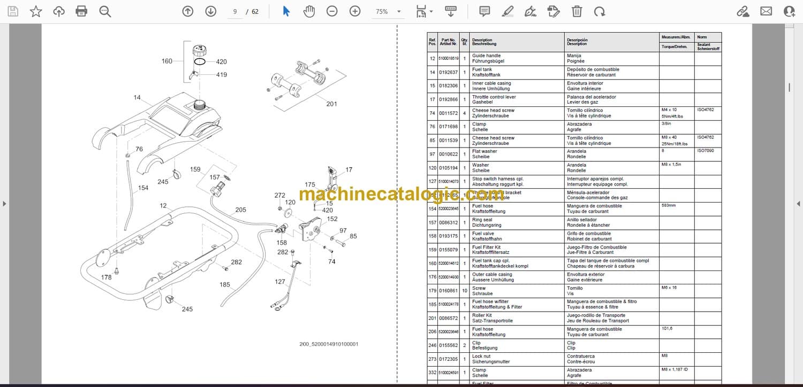Click the 'Fuel Filter Kit' row text
This screenshot has width=803, height=387.
486,247
